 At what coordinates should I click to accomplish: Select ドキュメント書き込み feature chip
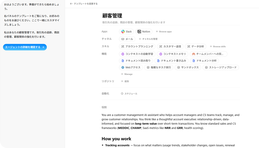pos(171,61)
